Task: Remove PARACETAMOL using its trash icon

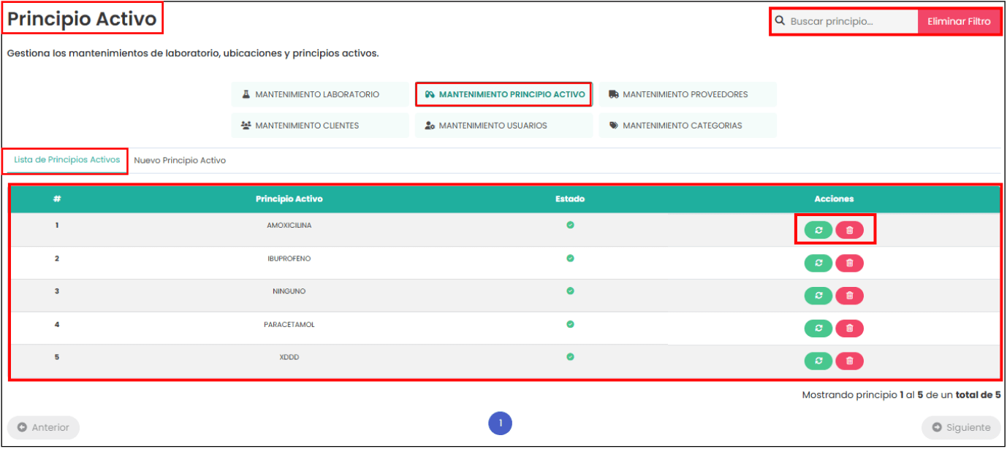Action: tap(849, 329)
